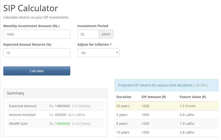The width and height of the screenshot is (221, 140).
Task: Click the Amount Invested summary row
Action: [55, 115]
